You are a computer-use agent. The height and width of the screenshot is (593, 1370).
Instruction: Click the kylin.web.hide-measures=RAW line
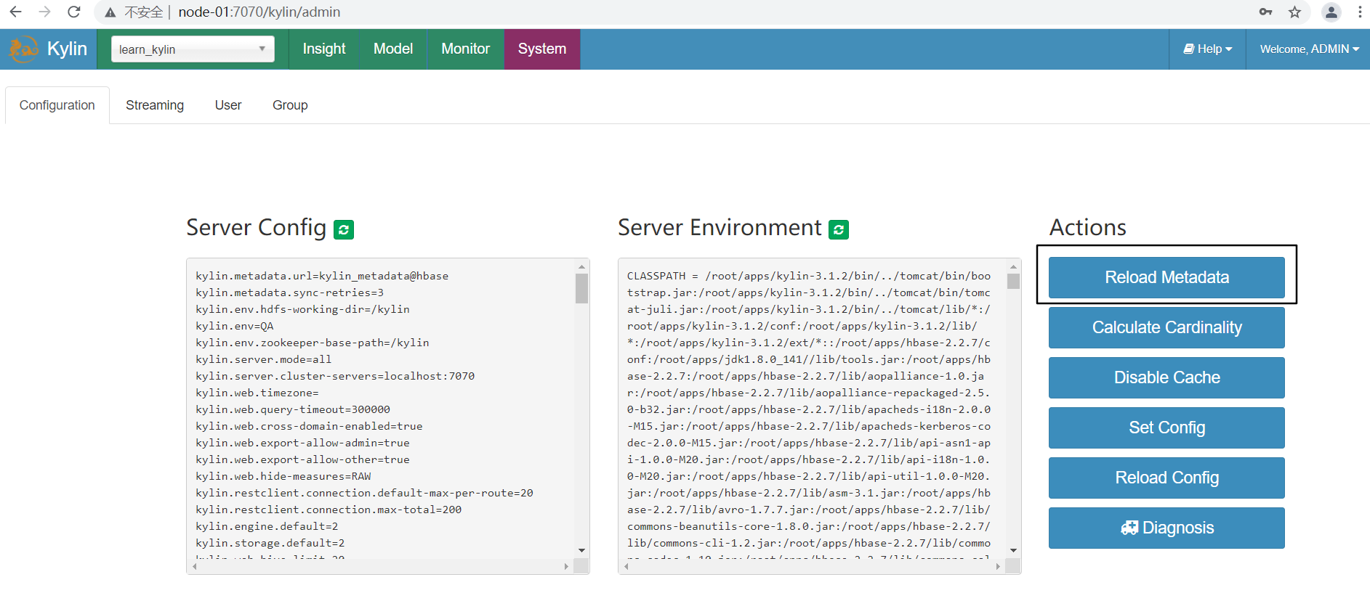(x=283, y=476)
